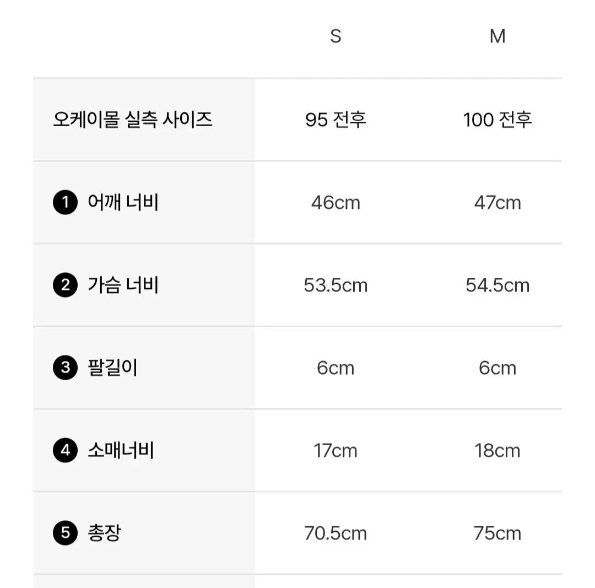
Task: Click the 팔길이 row label
Action: pos(112,368)
